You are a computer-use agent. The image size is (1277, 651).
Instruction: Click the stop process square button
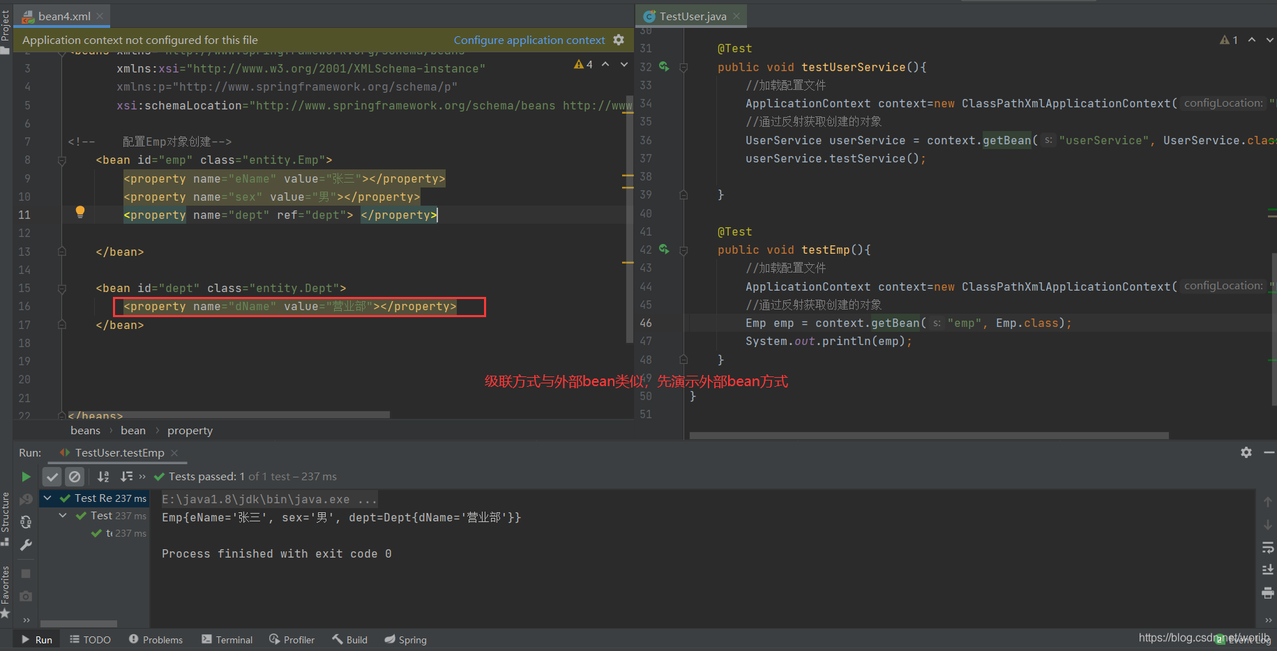click(x=26, y=574)
